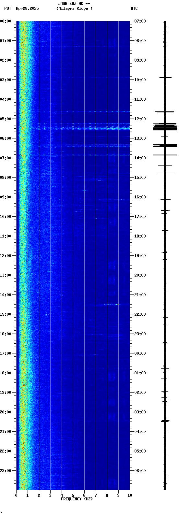179x516 pixels.
Task: Click the UTC time label '04:00'
Action: coord(140,432)
